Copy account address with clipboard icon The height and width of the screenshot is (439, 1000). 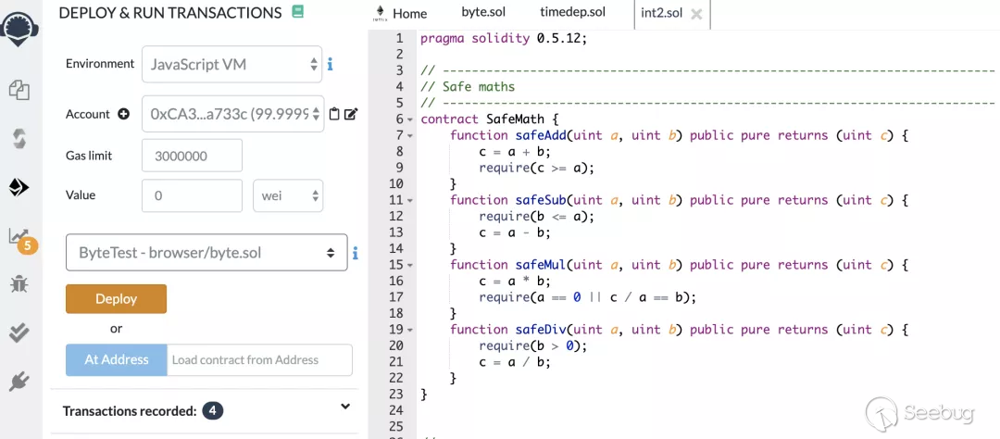[334, 114]
